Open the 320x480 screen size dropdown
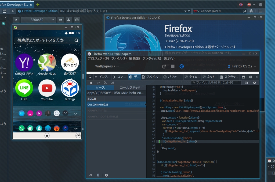The width and height of the screenshot is (275, 182). 38,20
